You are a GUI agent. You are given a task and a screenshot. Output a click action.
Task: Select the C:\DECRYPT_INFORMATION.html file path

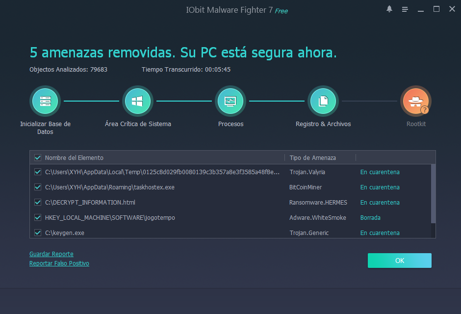90,202
